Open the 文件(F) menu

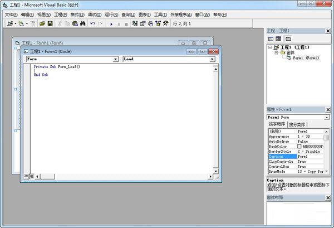click(11, 14)
